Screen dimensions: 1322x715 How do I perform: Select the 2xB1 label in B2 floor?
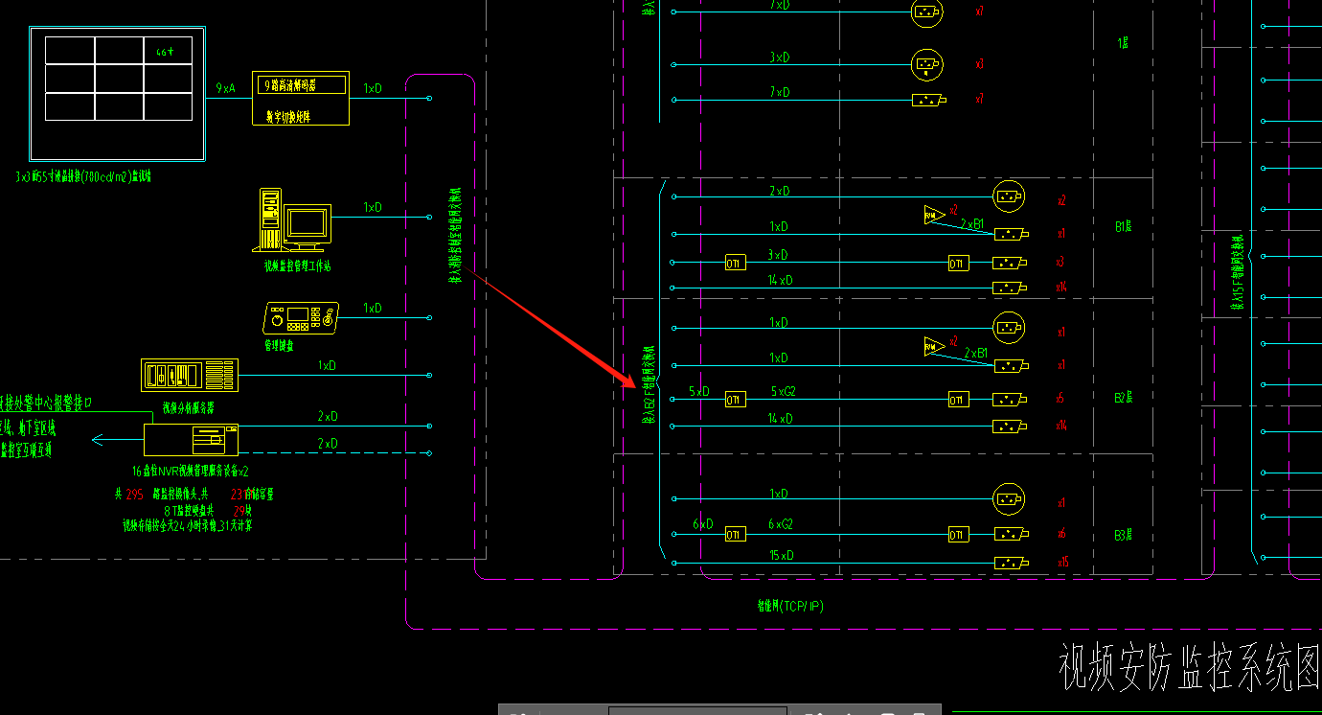(x=976, y=353)
